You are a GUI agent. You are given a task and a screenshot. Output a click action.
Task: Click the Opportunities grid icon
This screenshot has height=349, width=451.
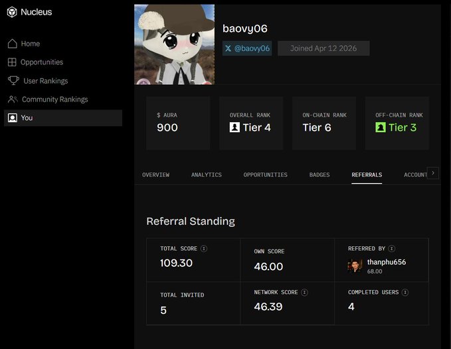pos(12,62)
